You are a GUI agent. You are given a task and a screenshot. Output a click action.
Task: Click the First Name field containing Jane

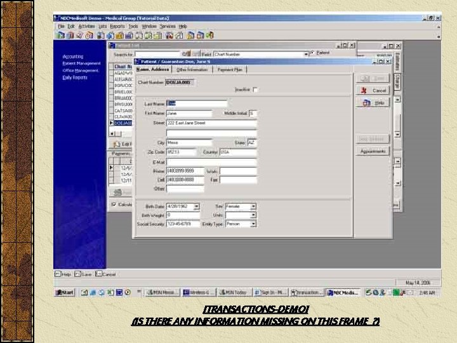pyautogui.click(x=189, y=113)
